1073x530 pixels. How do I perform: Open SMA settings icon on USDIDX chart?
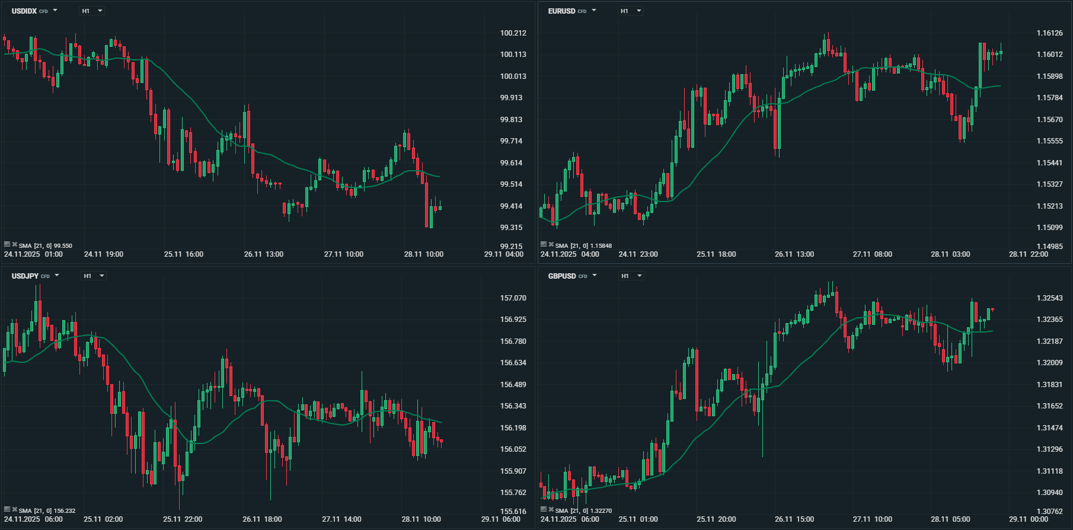click(7, 244)
